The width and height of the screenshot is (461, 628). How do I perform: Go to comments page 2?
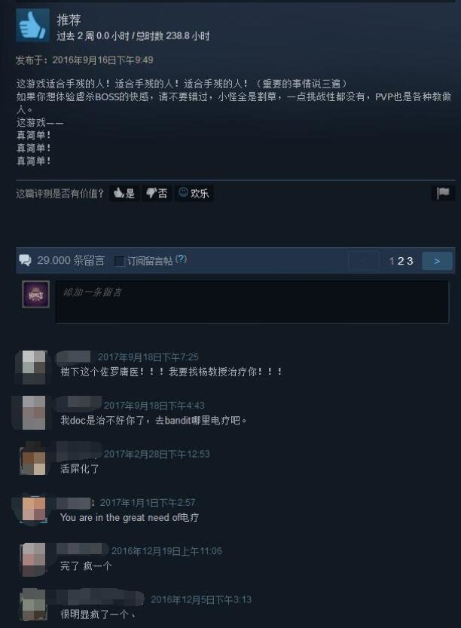401,261
